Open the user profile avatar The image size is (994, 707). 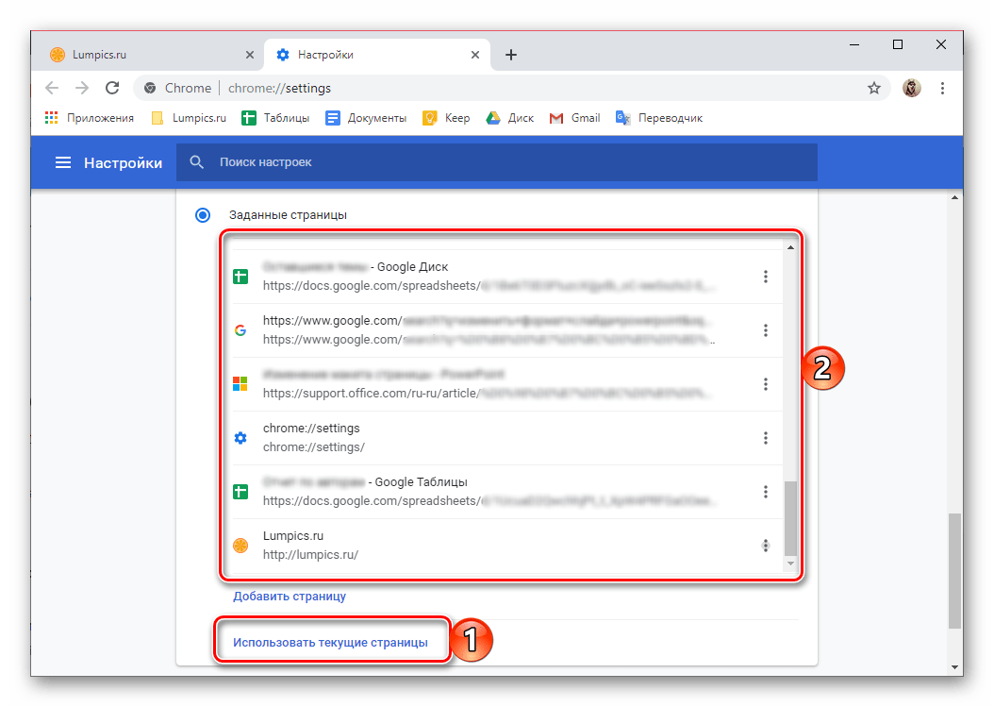[x=912, y=88]
